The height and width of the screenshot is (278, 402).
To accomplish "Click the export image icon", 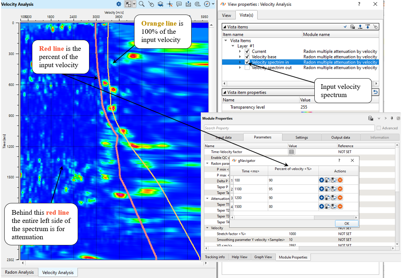I will tap(188, 4).
